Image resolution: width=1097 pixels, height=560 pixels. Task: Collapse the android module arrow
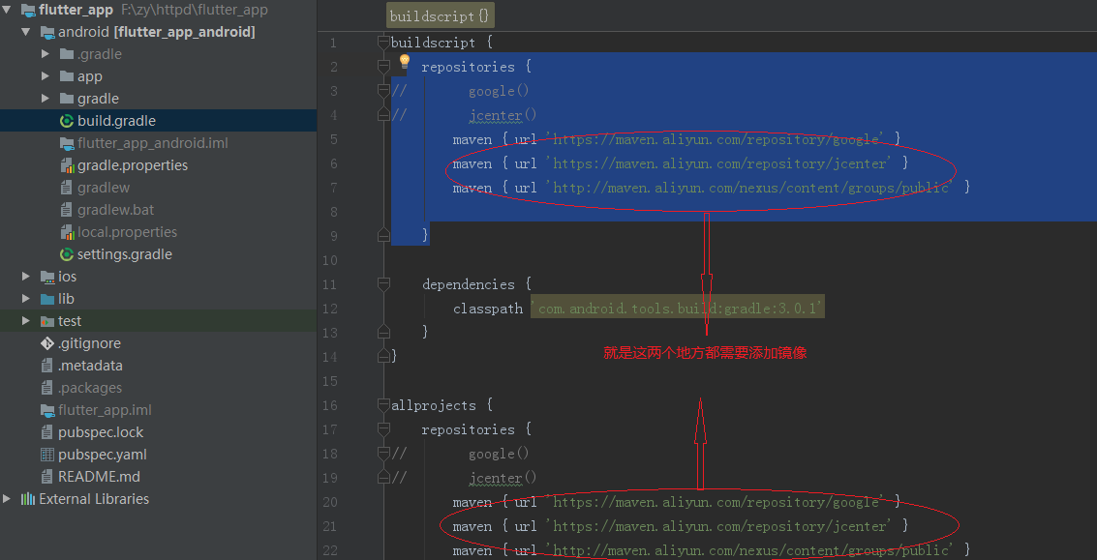pyautogui.click(x=26, y=32)
